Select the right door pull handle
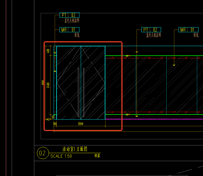 click(x=83, y=93)
